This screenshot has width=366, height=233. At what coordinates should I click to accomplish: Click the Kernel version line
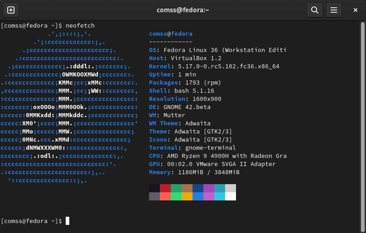tap(214, 67)
